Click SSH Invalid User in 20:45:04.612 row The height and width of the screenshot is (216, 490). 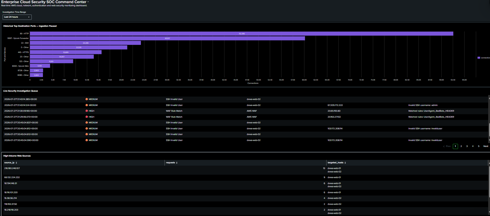click(174, 134)
